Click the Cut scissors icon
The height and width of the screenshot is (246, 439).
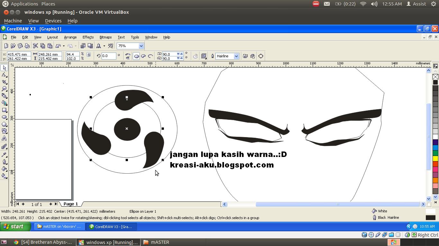(36, 46)
